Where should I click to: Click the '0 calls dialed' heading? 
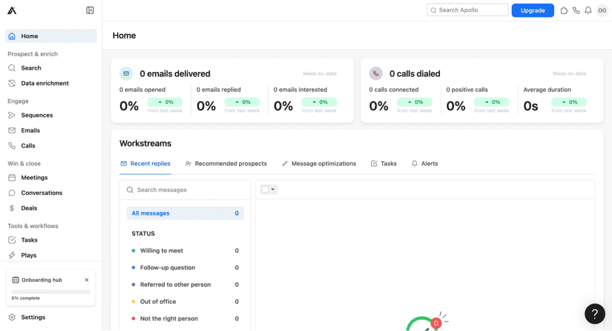click(x=415, y=73)
